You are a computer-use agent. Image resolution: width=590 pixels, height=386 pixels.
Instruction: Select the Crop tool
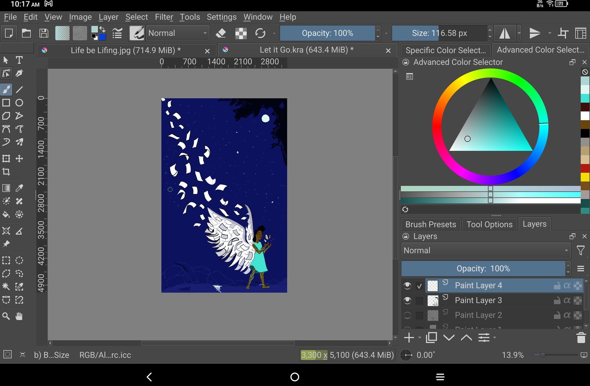point(6,172)
